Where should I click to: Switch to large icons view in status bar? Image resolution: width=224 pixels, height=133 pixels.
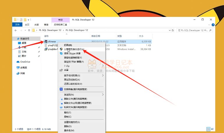pyautogui.click(x=212, y=129)
